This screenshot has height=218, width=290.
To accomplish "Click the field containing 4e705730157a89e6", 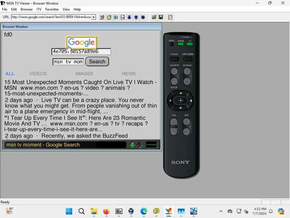I will [x=81, y=52].
